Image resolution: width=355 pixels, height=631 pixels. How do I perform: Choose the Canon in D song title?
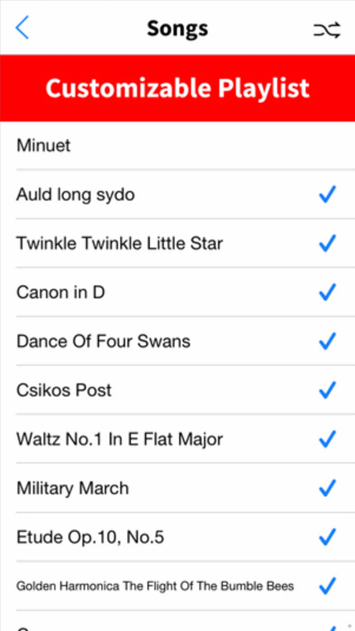pos(61,292)
